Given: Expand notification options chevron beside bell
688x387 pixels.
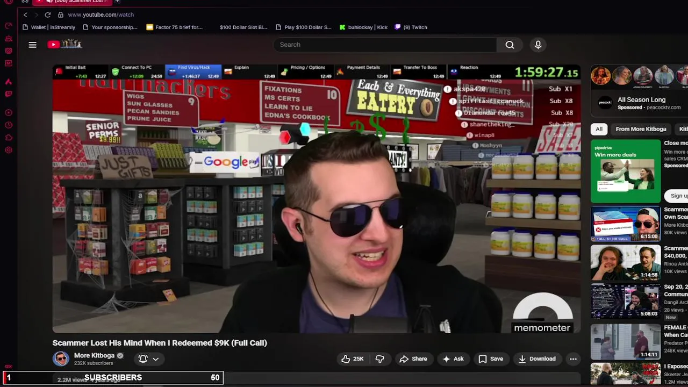Looking at the screenshot, I should pyautogui.click(x=155, y=359).
